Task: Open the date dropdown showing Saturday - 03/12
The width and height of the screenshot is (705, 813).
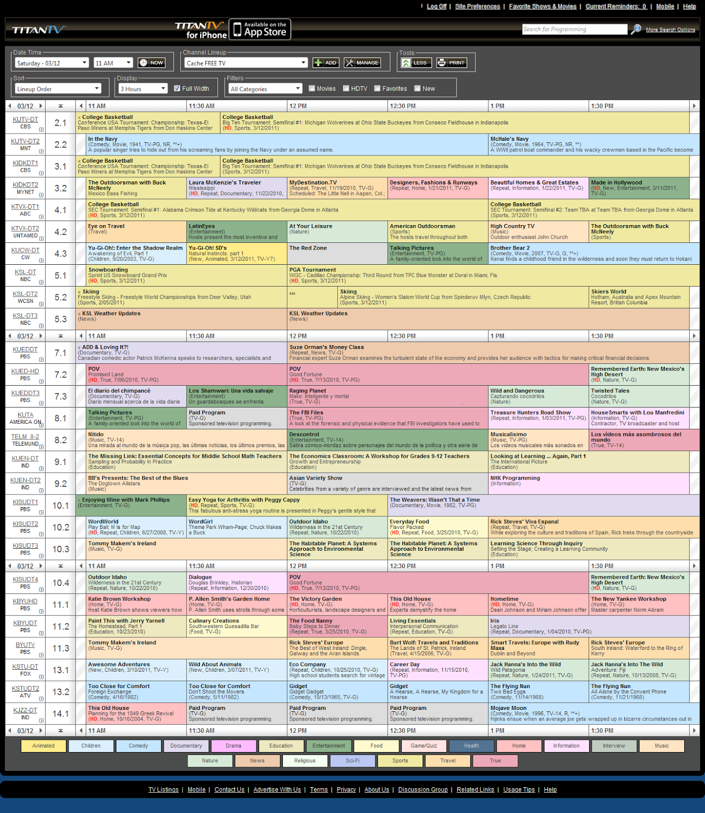Action: 52,63
